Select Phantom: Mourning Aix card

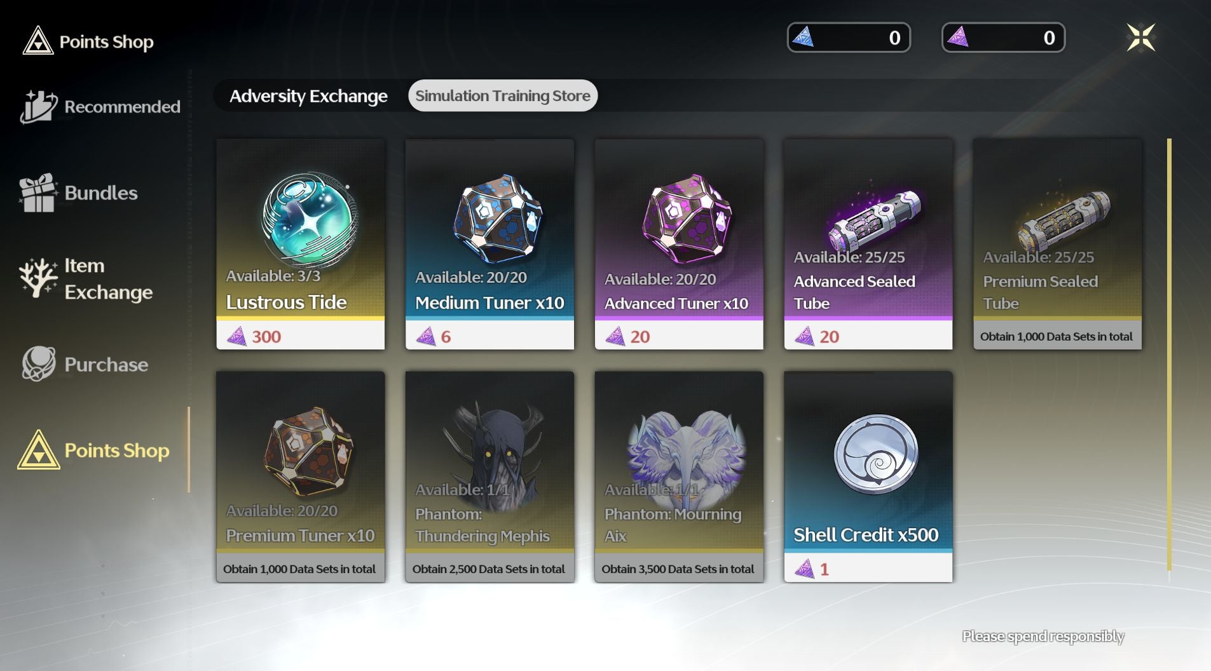[x=679, y=477]
